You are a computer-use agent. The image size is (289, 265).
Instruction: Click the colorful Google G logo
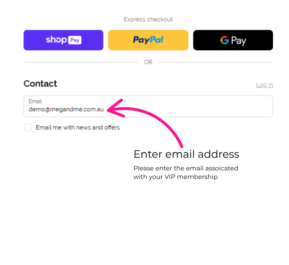224,40
